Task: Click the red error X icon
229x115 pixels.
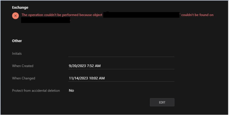Action: (15, 16)
